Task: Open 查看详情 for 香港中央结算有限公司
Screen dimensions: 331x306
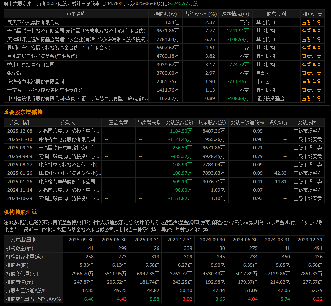Action: [x=311, y=65]
